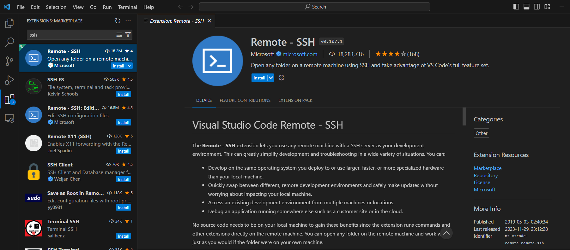The image size is (570, 250).
Task: Open the Extensions view icon
Action: click(x=9, y=99)
